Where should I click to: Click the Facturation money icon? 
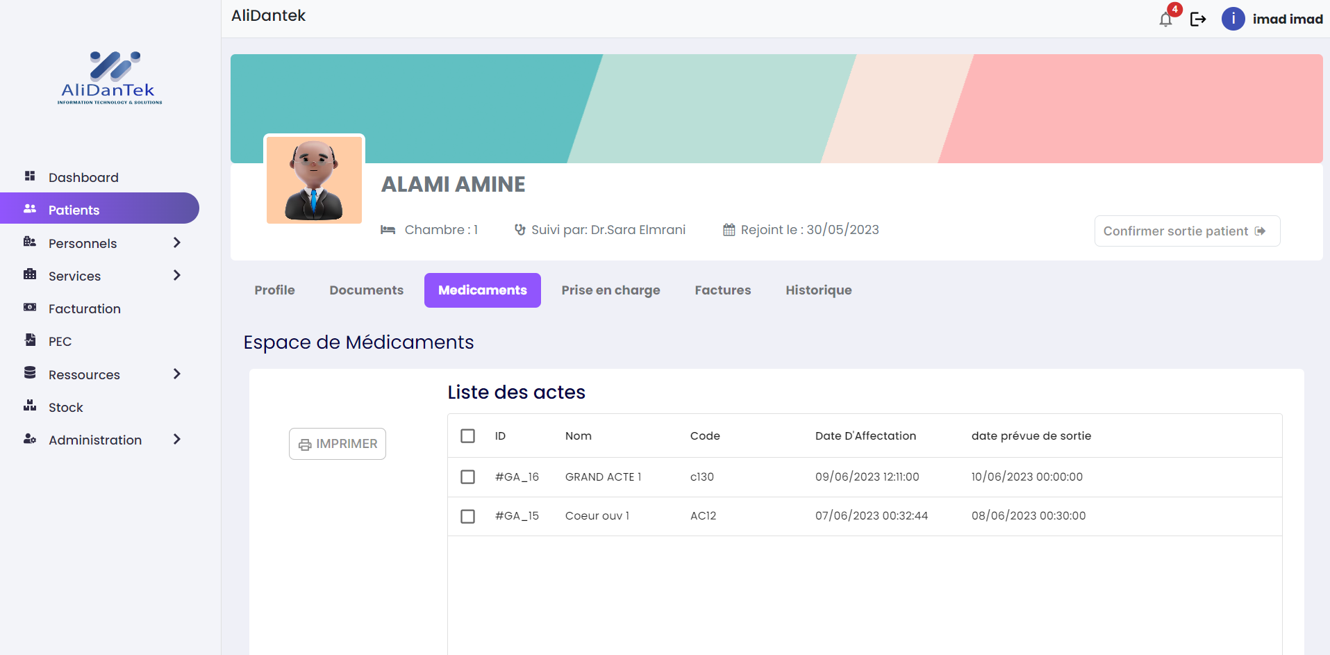coord(30,308)
